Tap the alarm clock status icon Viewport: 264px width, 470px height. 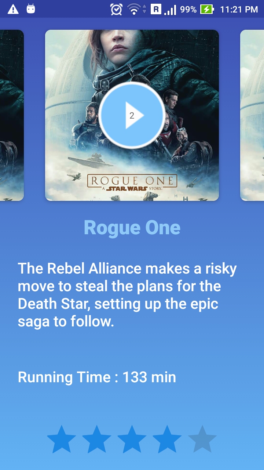click(x=116, y=9)
